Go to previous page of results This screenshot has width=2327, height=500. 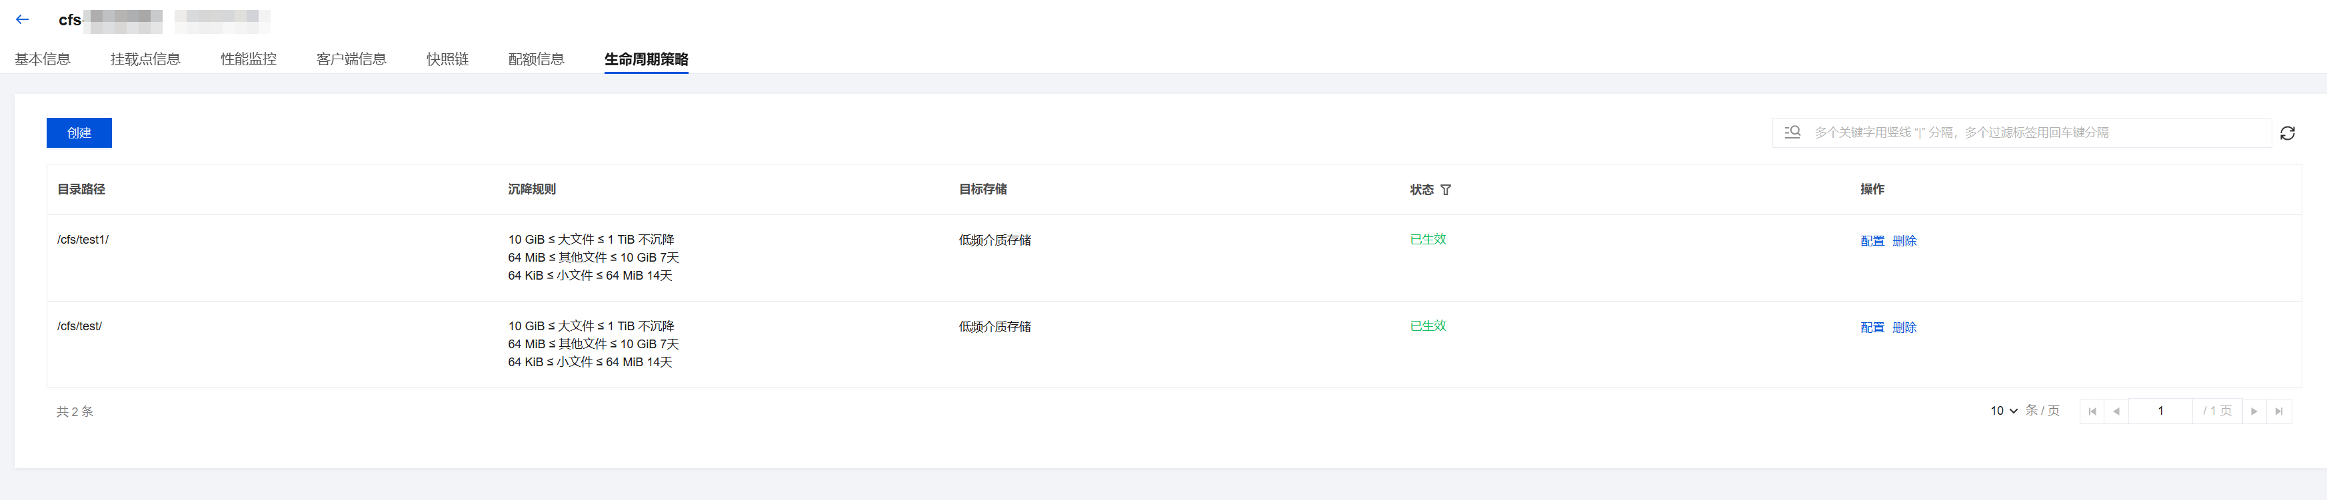click(2116, 411)
